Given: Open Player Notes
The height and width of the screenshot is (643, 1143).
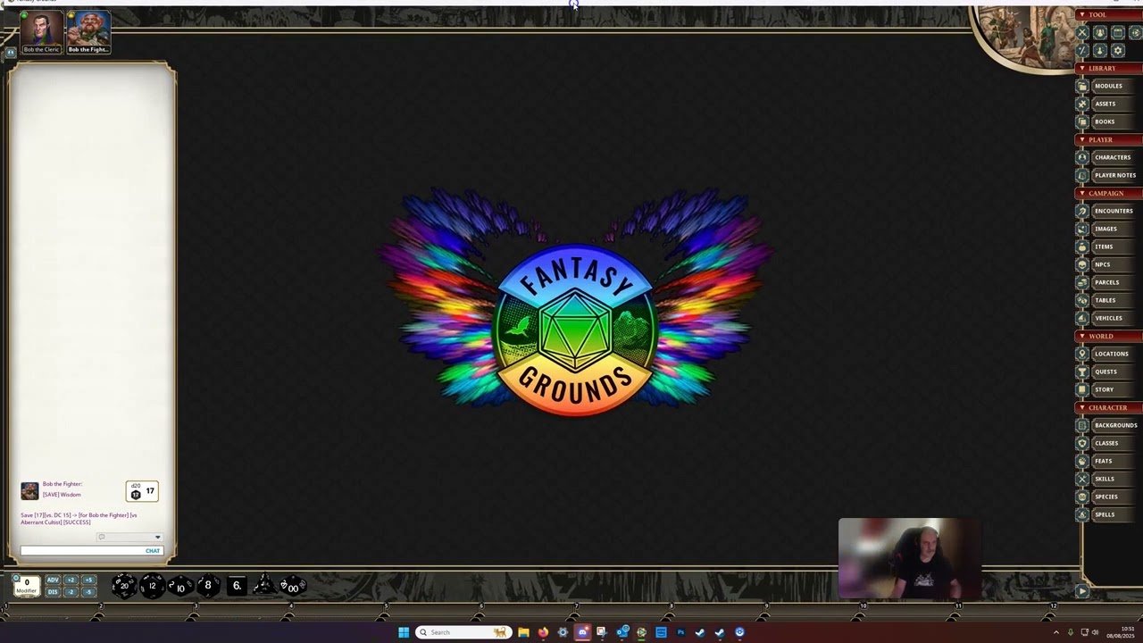Looking at the screenshot, I should (x=1115, y=175).
